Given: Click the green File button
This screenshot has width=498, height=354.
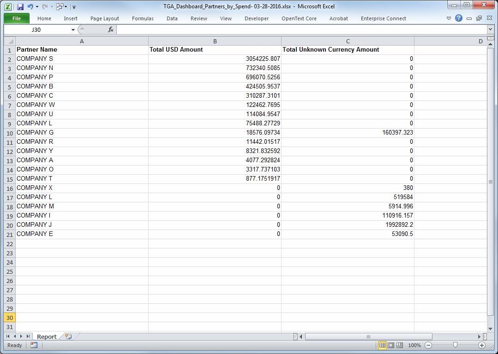Looking at the screenshot, I should pos(17,18).
